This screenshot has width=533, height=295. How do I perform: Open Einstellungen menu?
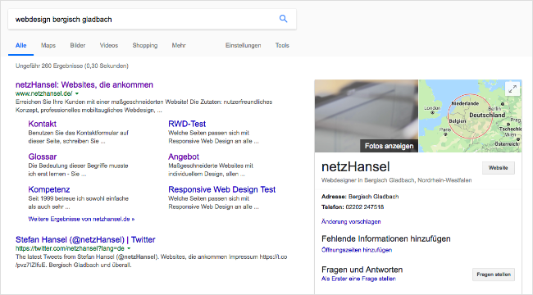(x=244, y=46)
